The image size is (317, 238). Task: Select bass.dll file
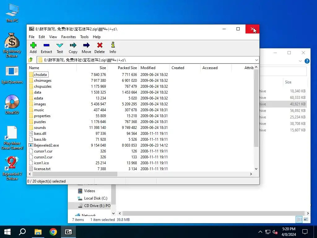[x=40, y=133]
